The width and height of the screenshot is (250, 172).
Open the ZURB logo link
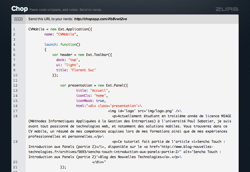(x=227, y=9)
